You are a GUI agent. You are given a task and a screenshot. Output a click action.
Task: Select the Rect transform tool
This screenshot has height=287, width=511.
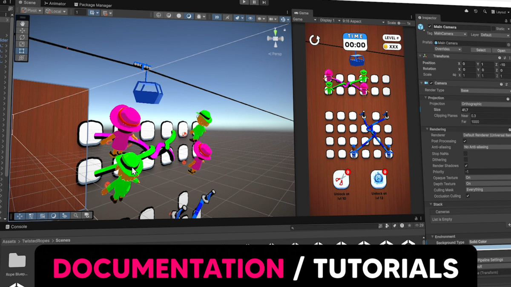coord(22,51)
